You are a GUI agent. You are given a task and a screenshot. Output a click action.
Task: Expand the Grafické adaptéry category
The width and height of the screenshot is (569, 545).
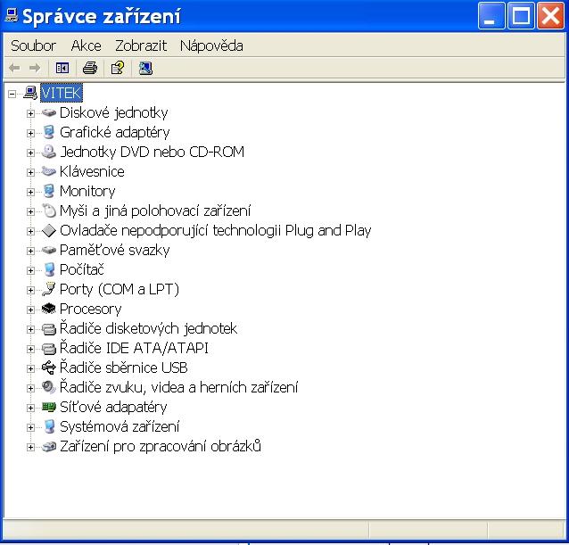tap(31, 132)
